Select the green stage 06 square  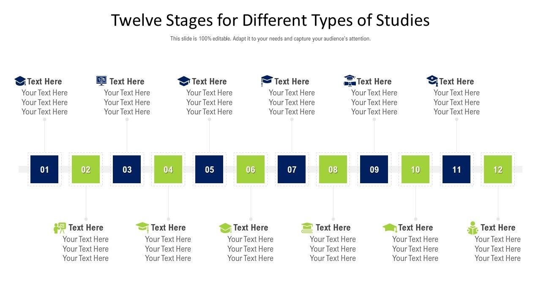point(251,169)
